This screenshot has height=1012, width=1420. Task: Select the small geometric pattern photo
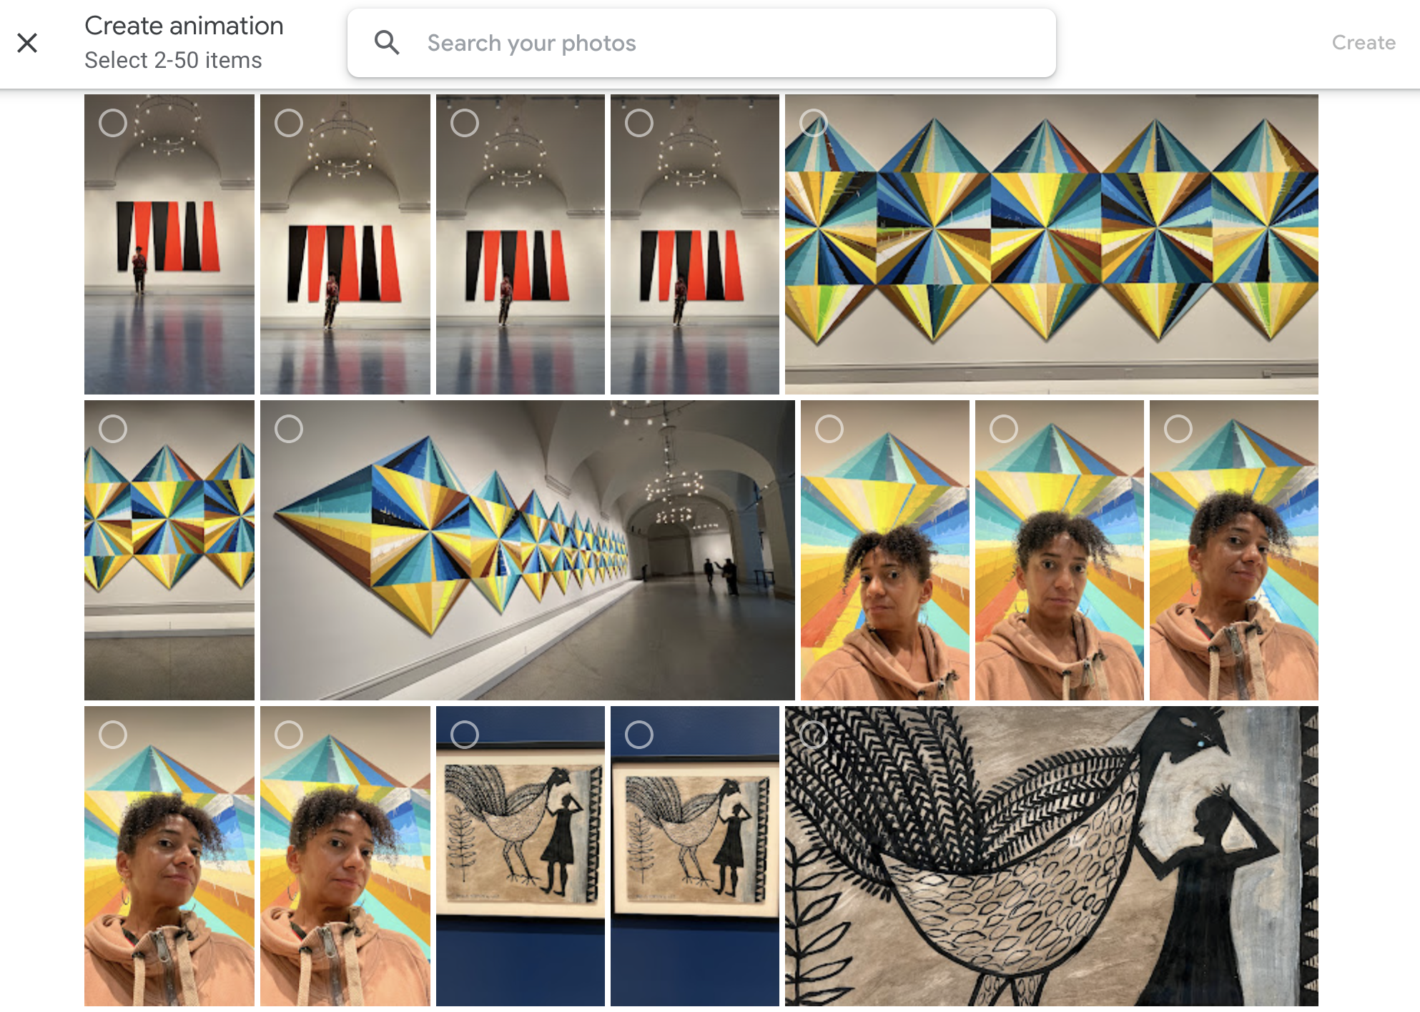click(x=113, y=429)
